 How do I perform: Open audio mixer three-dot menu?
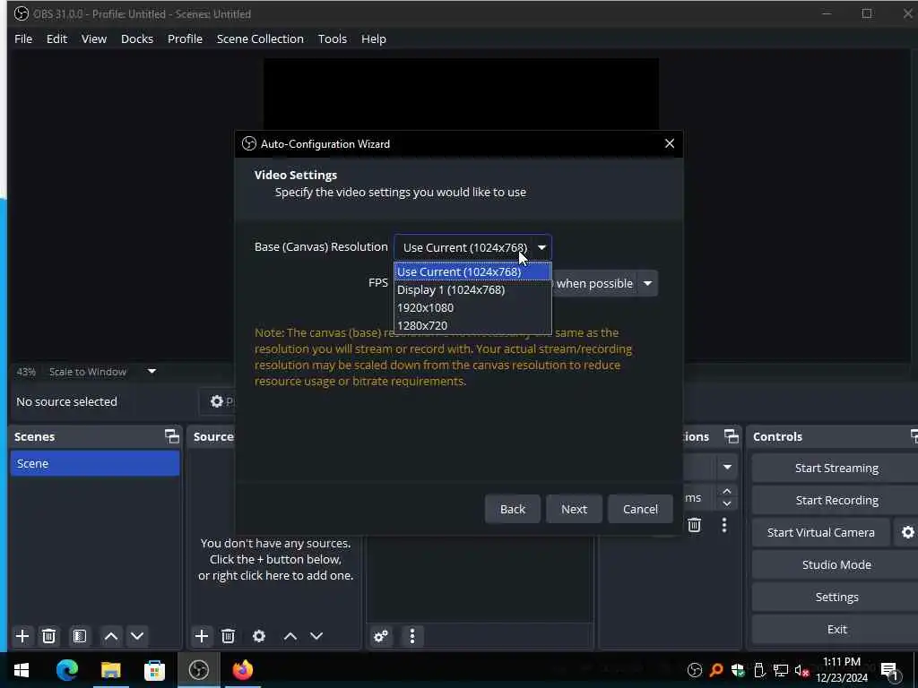[x=412, y=636]
